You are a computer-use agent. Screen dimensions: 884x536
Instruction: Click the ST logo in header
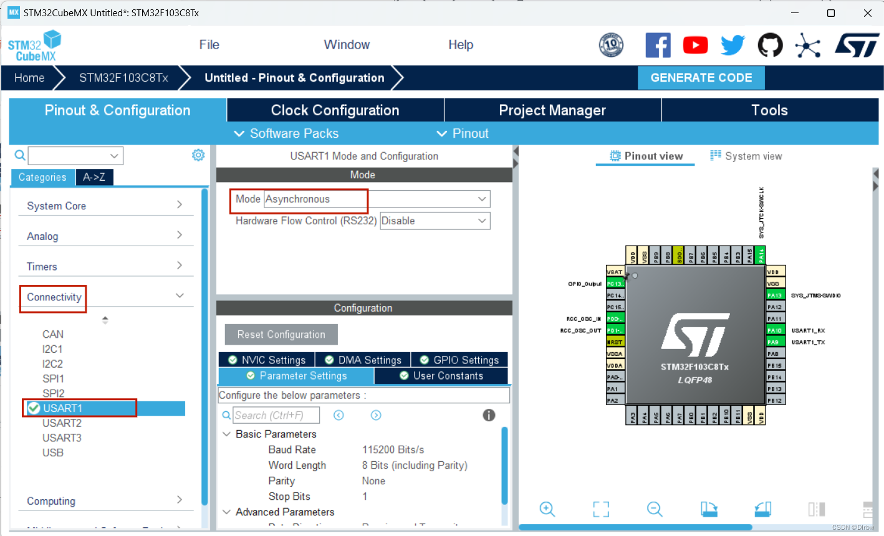(857, 45)
